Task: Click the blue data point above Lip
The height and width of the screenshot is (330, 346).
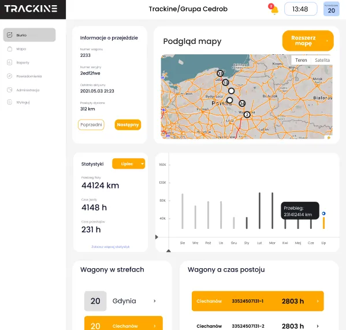Action: tap(323, 213)
